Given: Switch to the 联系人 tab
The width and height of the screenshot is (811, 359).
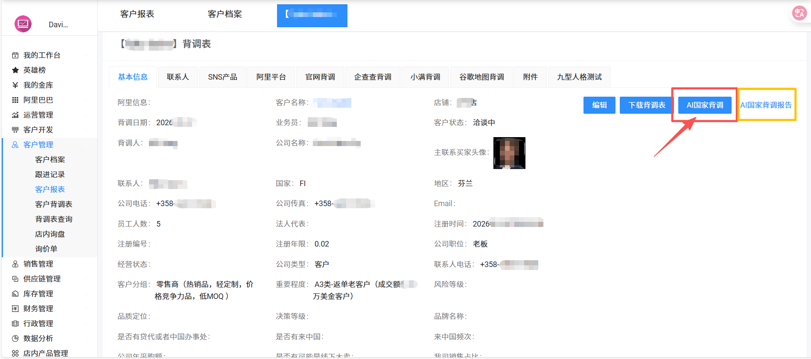Looking at the screenshot, I should (178, 77).
